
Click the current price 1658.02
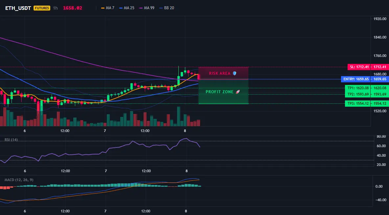(72, 8)
